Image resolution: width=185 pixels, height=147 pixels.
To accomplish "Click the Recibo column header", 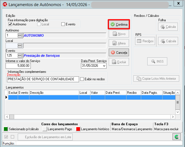I will 134,93.
